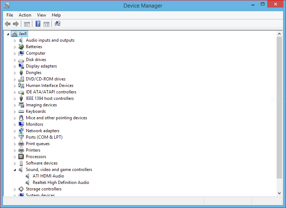The width and height of the screenshot is (286, 208).
Task: Click the Disk drives category icon
Action: (21, 60)
